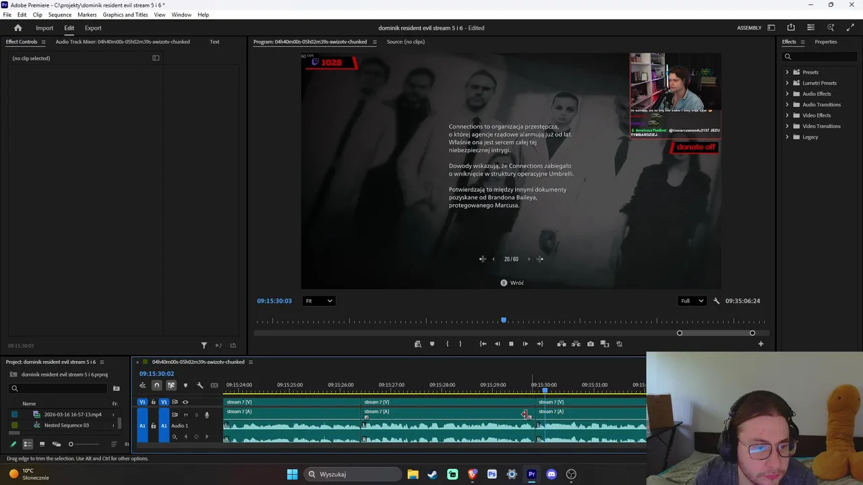Export frame with camera icon

click(x=591, y=344)
